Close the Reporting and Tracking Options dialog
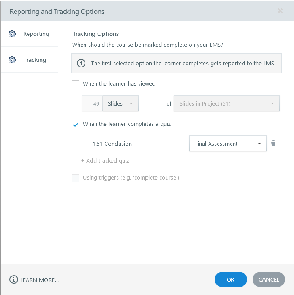 point(280,11)
